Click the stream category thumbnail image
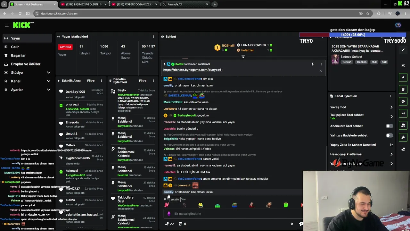Viewport: 410px width, 231px height. (335, 59)
